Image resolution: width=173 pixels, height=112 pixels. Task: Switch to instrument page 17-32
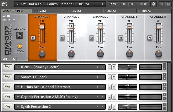[123, 4]
